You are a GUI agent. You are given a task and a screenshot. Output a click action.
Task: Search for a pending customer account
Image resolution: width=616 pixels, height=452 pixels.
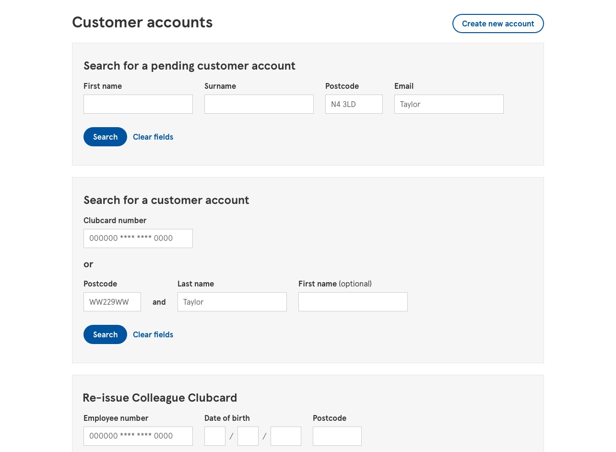pyautogui.click(x=105, y=137)
